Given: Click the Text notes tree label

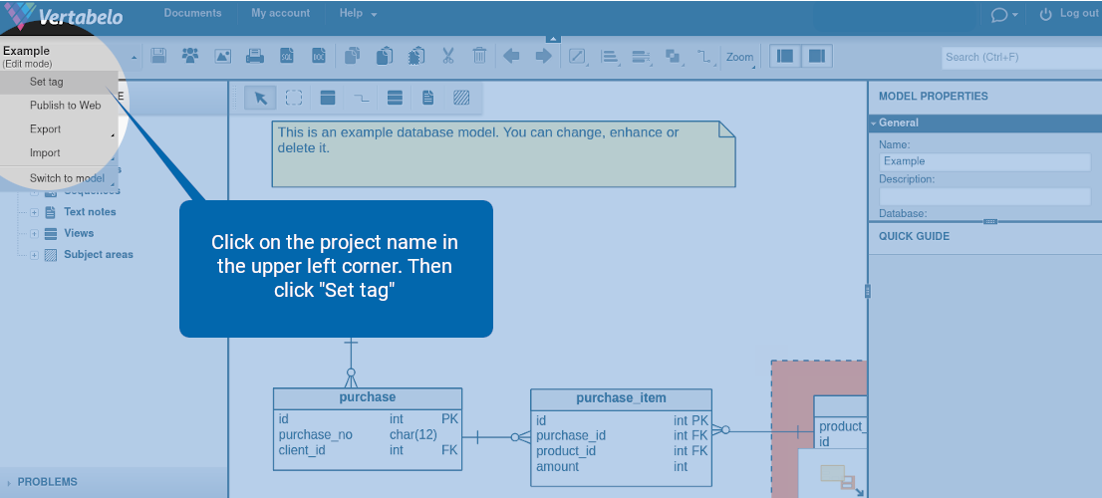Looking at the screenshot, I should (90, 211).
